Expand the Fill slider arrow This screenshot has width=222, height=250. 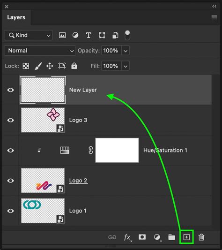point(126,66)
